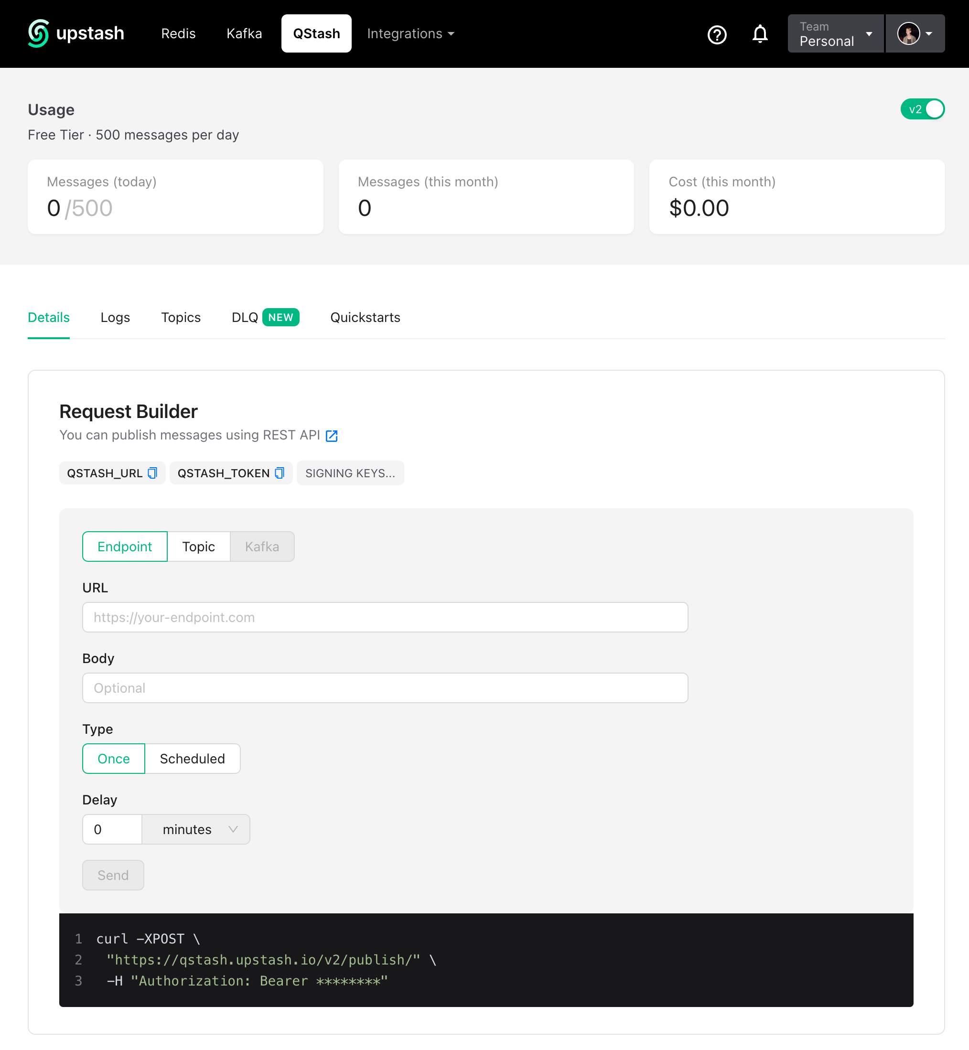Screen dimensions: 969x1050
Task: Click the endpoint URL input field
Action: coord(385,617)
